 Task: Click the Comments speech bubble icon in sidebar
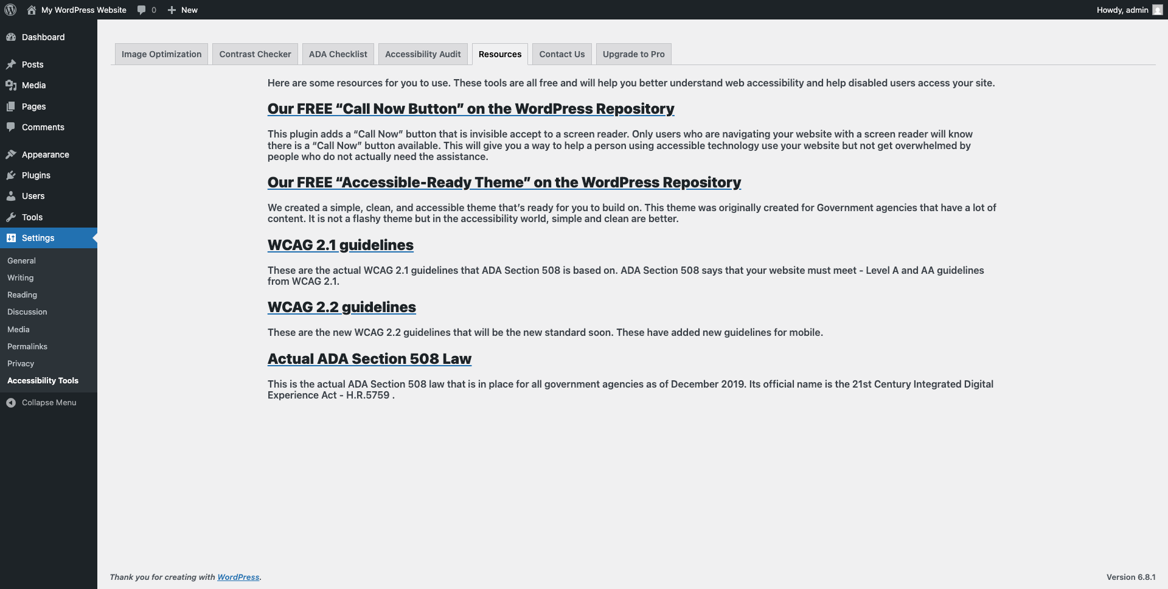click(11, 127)
